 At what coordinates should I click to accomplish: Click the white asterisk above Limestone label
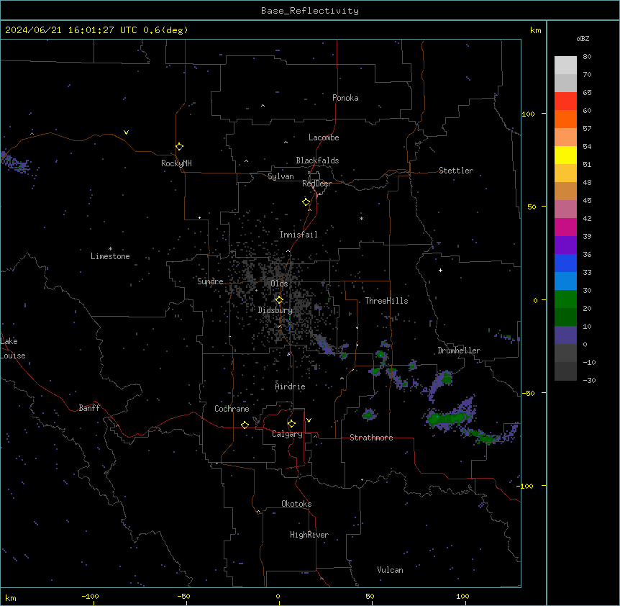coord(110,249)
